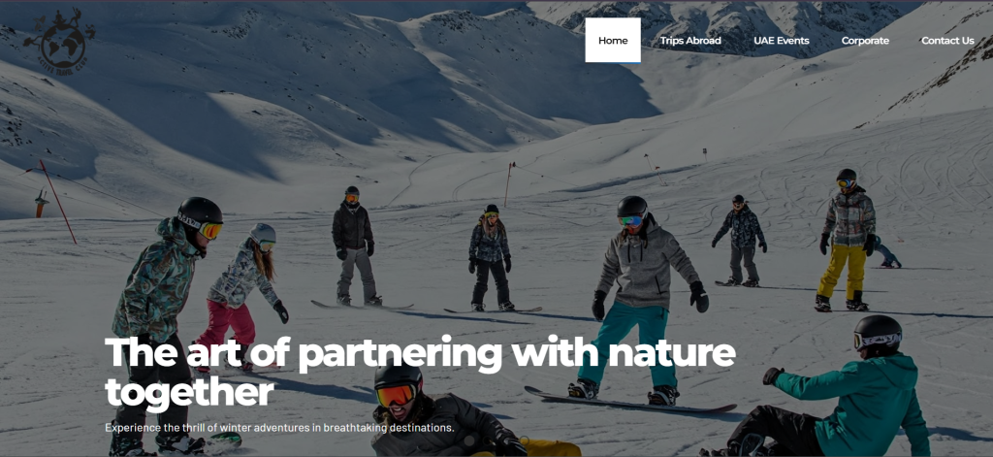Screen dimensions: 993x457
Task: Click the orange pole in mid-slope
Action: click(508, 184)
